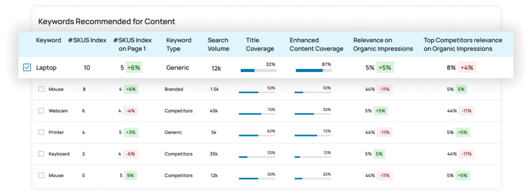This screenshot has width=532, height=194.
Task: Click the Laptop +6% green badge
Action: [x=134, y=68]
